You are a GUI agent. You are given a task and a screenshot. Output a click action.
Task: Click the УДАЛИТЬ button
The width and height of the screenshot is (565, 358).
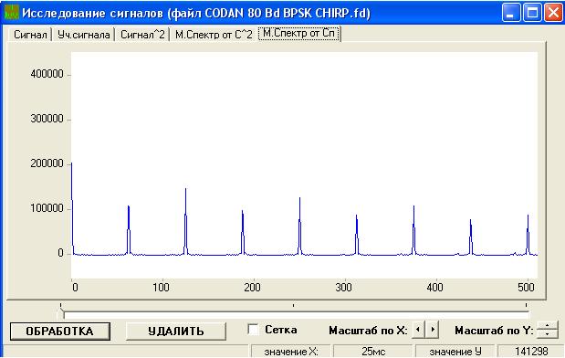(176, 331)
